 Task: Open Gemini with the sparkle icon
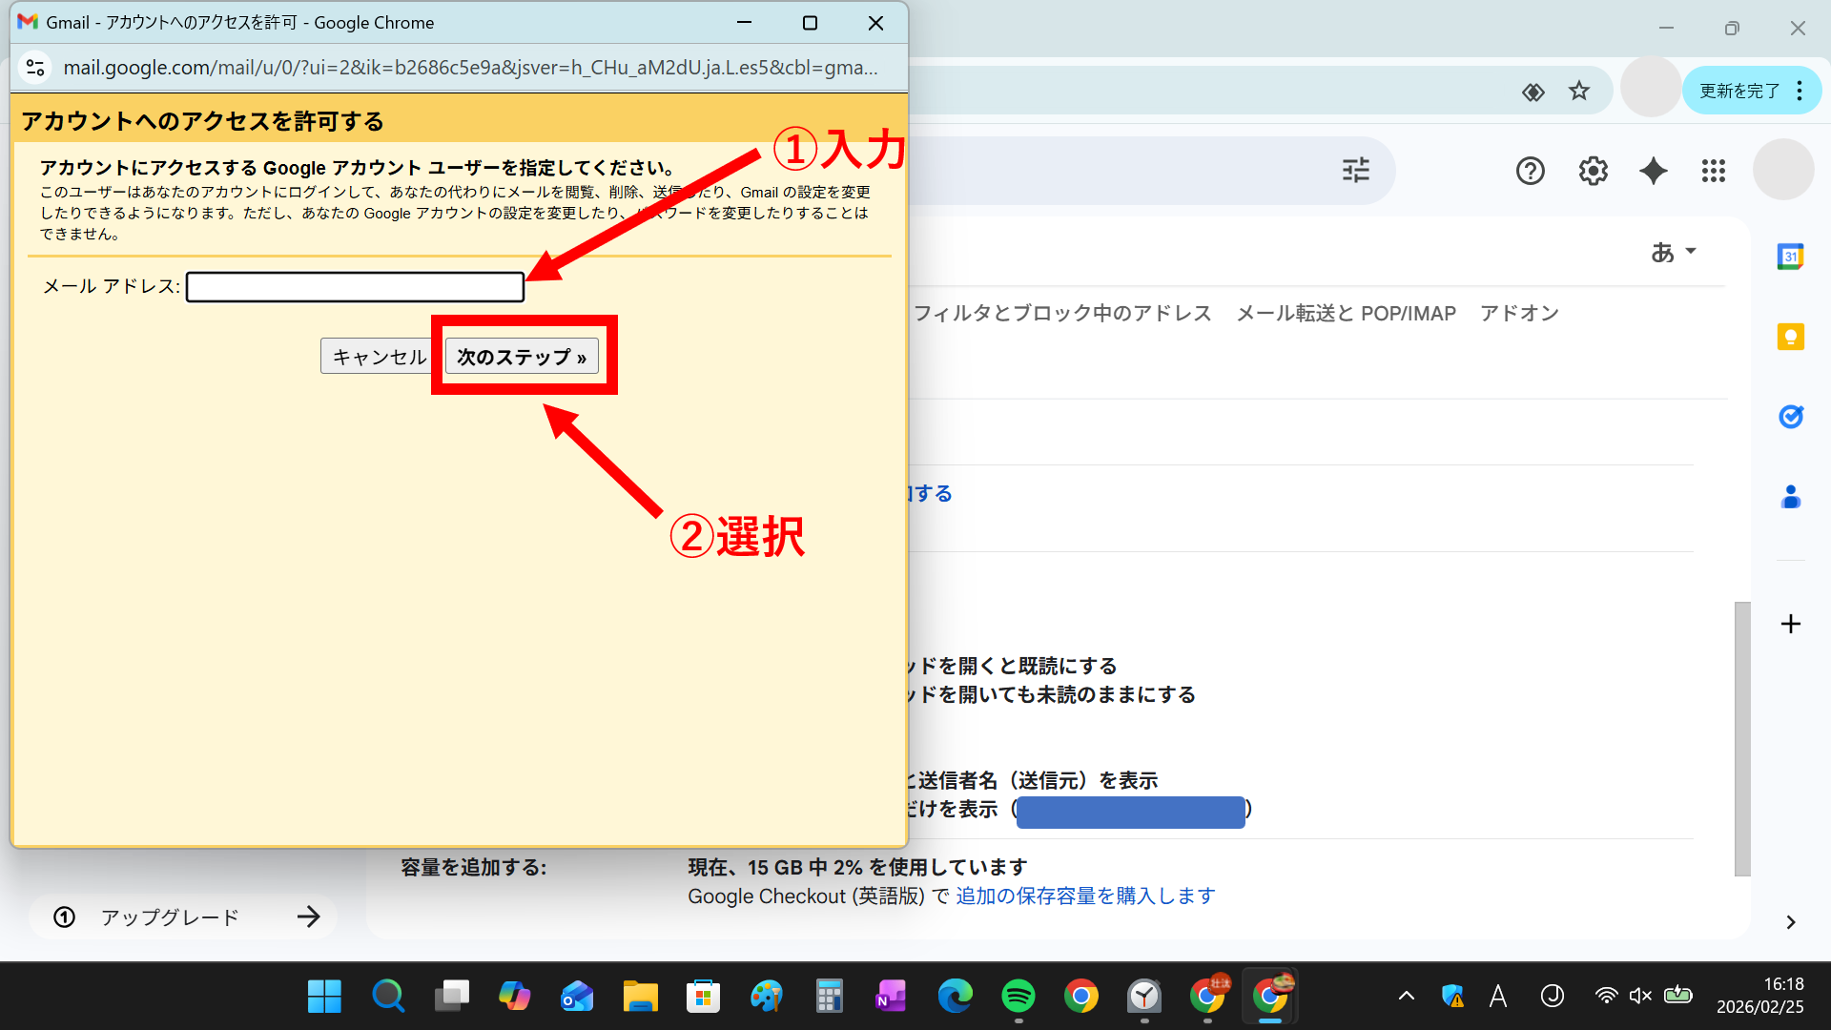[1653, 171]
